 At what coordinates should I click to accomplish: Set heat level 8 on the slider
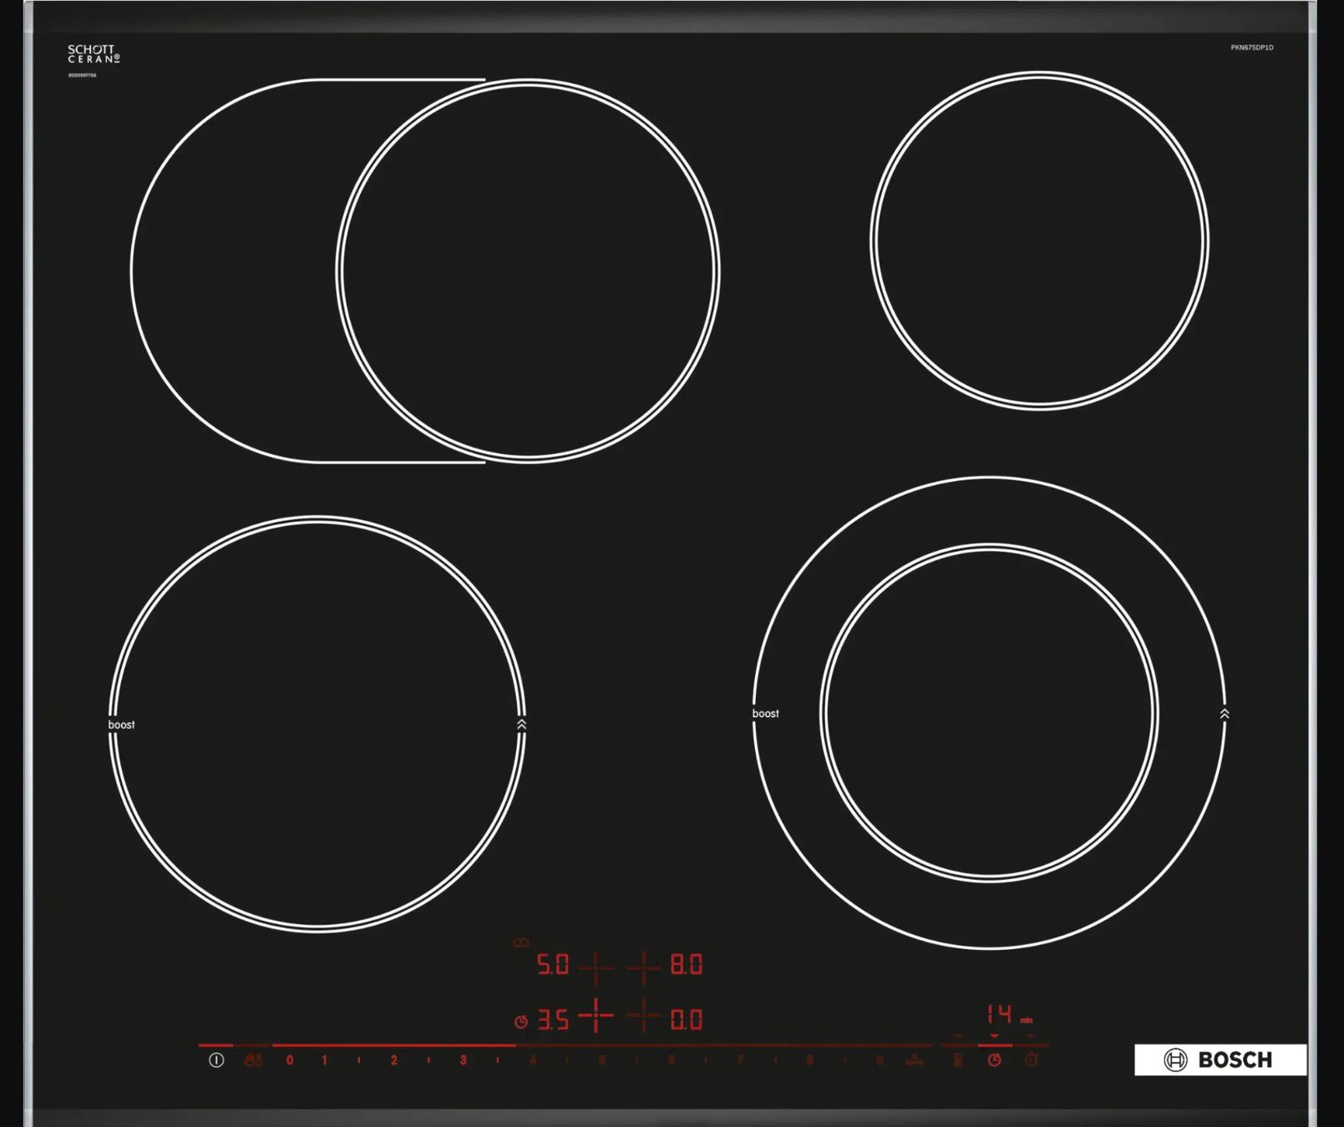[809, 1060]
